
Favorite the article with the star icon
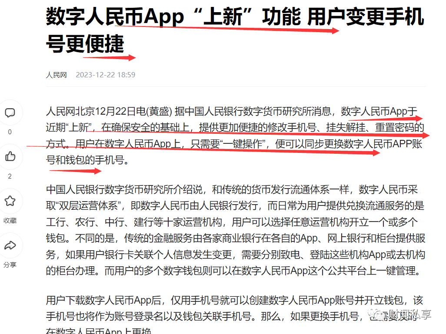tap(11, 202)
